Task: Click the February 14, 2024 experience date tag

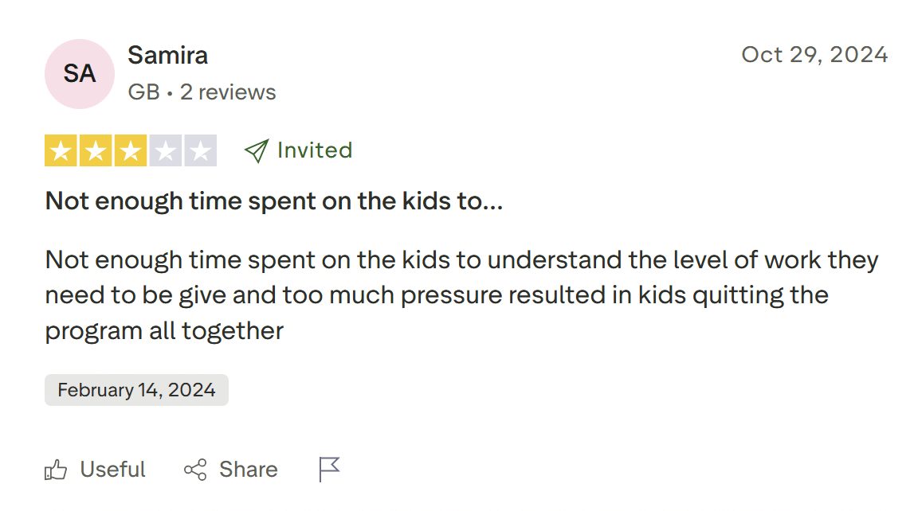Action: click(x=135, y=389)
